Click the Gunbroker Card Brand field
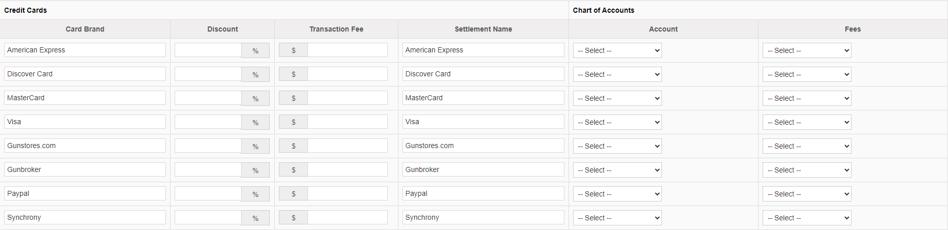This screenshot has width=948, height=230. (85, 169)
